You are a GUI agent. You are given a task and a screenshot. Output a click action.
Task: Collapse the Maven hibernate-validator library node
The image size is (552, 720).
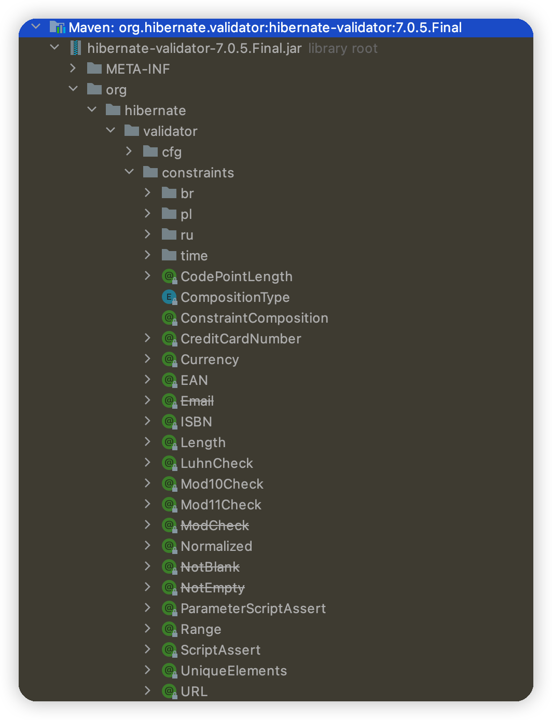coord(36,26)
